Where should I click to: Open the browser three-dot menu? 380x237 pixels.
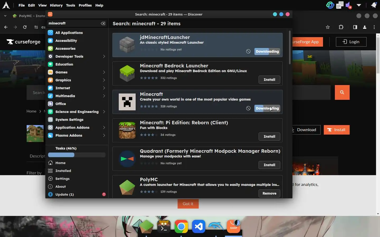click(x=374, y=27)
